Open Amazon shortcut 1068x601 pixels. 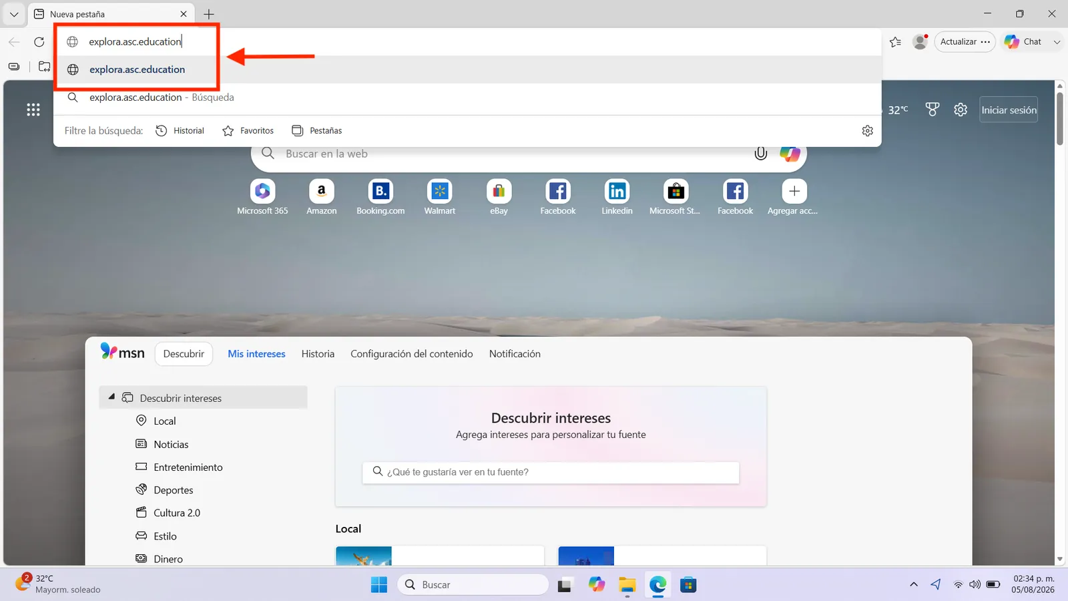pyautogui.click(x=322, y=197)
